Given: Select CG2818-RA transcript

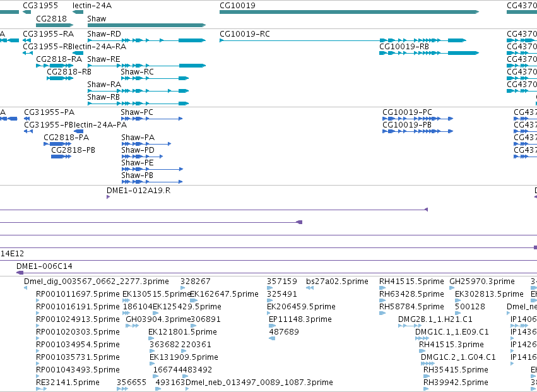Looking at the screenshot, I should 55,66.
